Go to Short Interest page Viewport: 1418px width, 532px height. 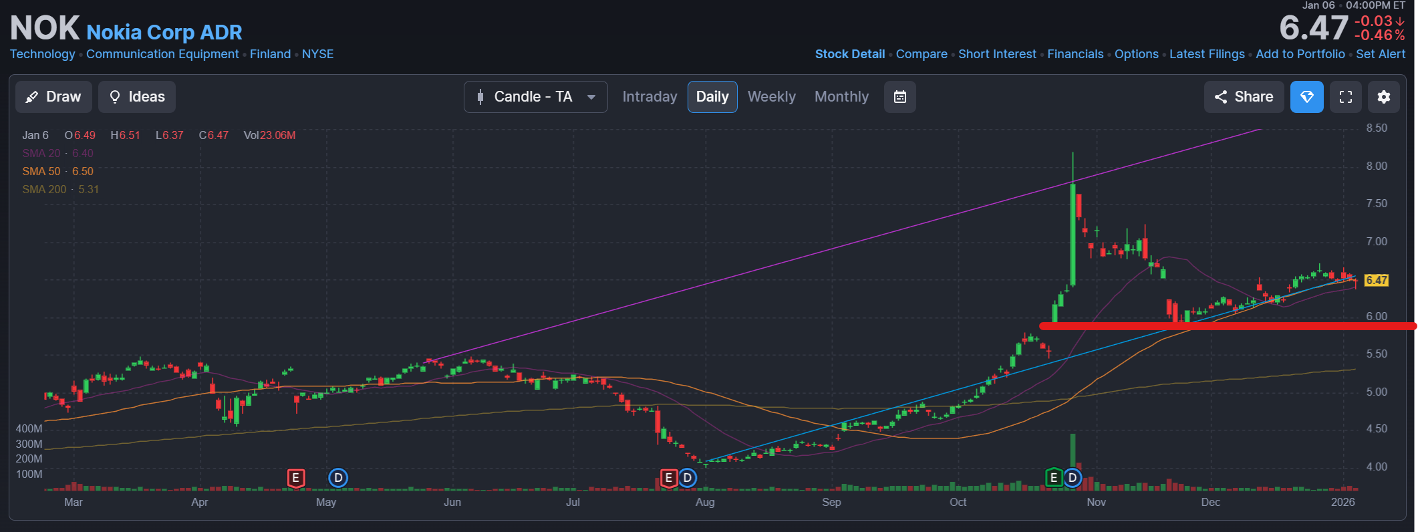(997, 54)
